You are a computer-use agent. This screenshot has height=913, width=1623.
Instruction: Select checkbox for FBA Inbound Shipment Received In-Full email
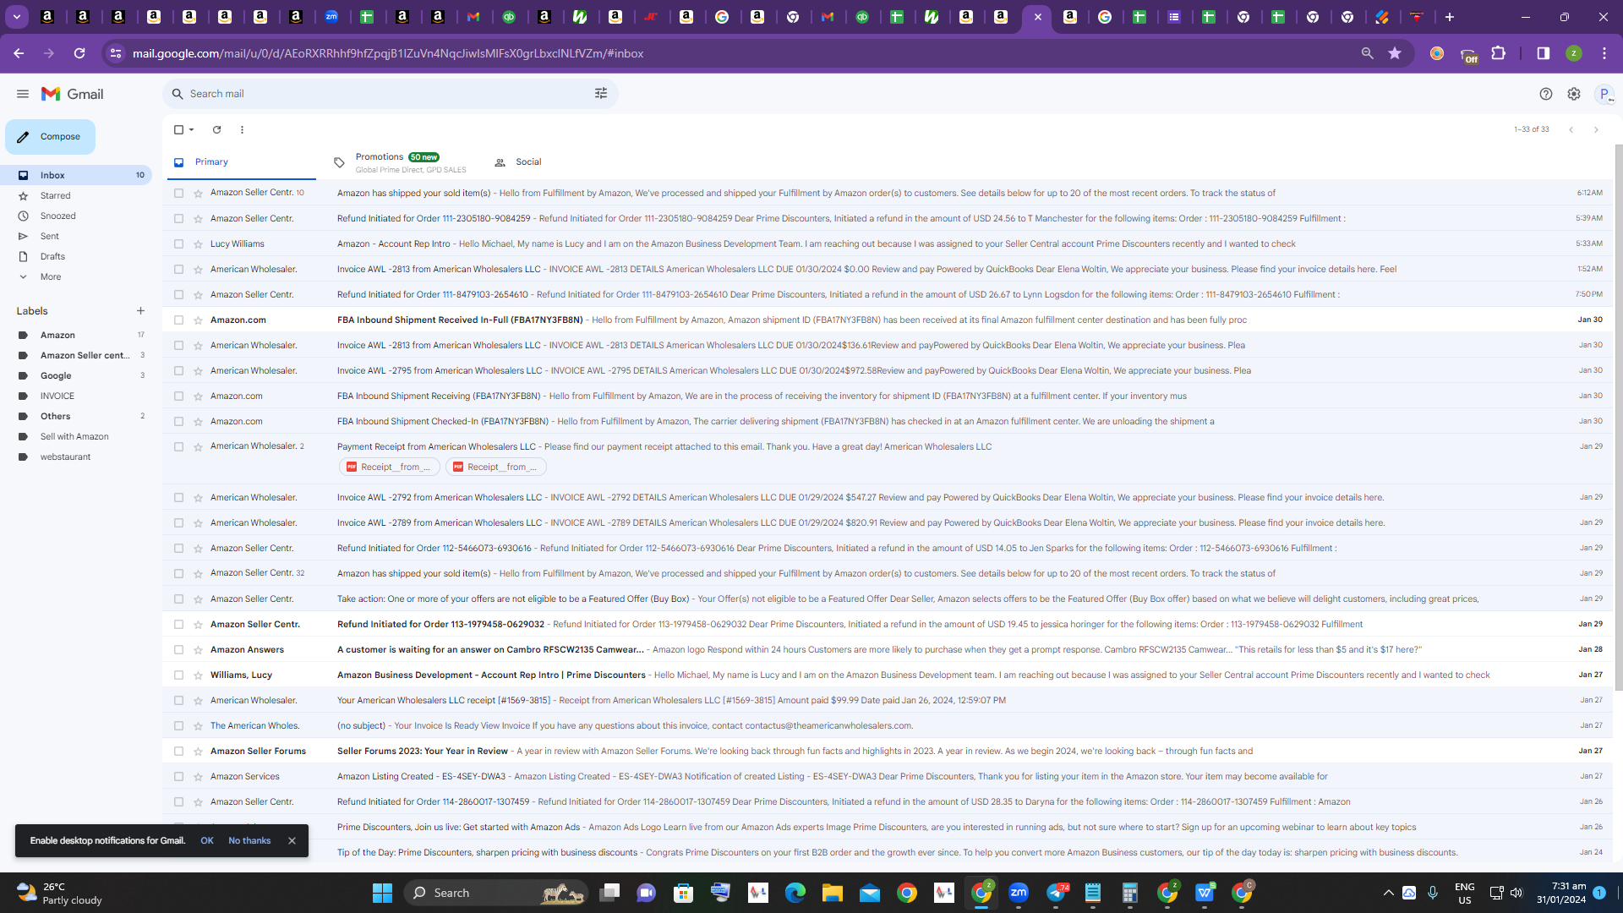click(178, 320)
